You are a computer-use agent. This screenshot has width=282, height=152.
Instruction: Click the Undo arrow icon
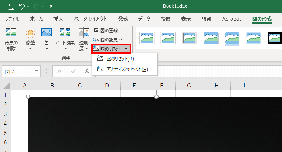[x=22, y=6]
